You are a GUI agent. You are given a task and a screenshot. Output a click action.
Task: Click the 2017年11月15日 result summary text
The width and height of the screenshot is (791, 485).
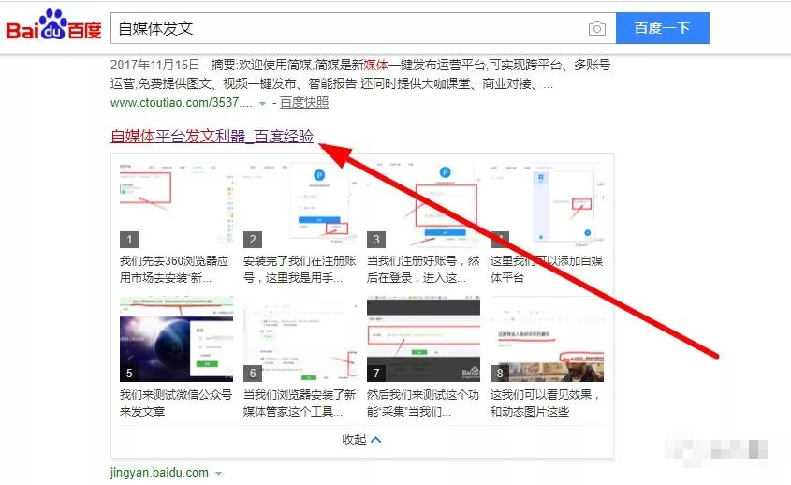pyautogui.click(x=360, y=74)
